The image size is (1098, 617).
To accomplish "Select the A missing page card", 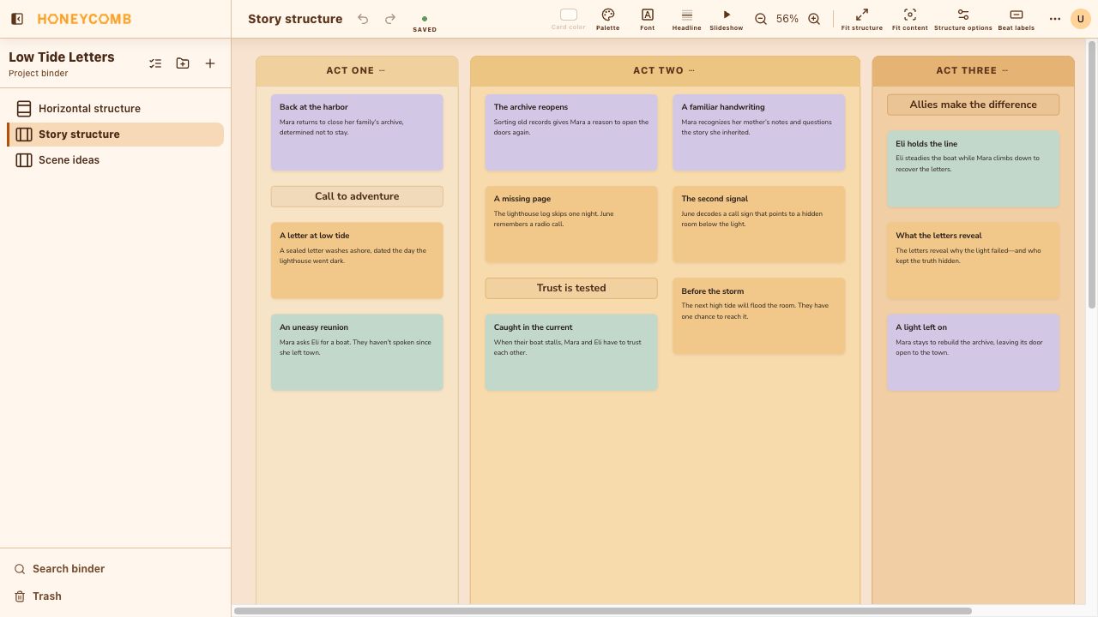I will click(x=571, y=224).
